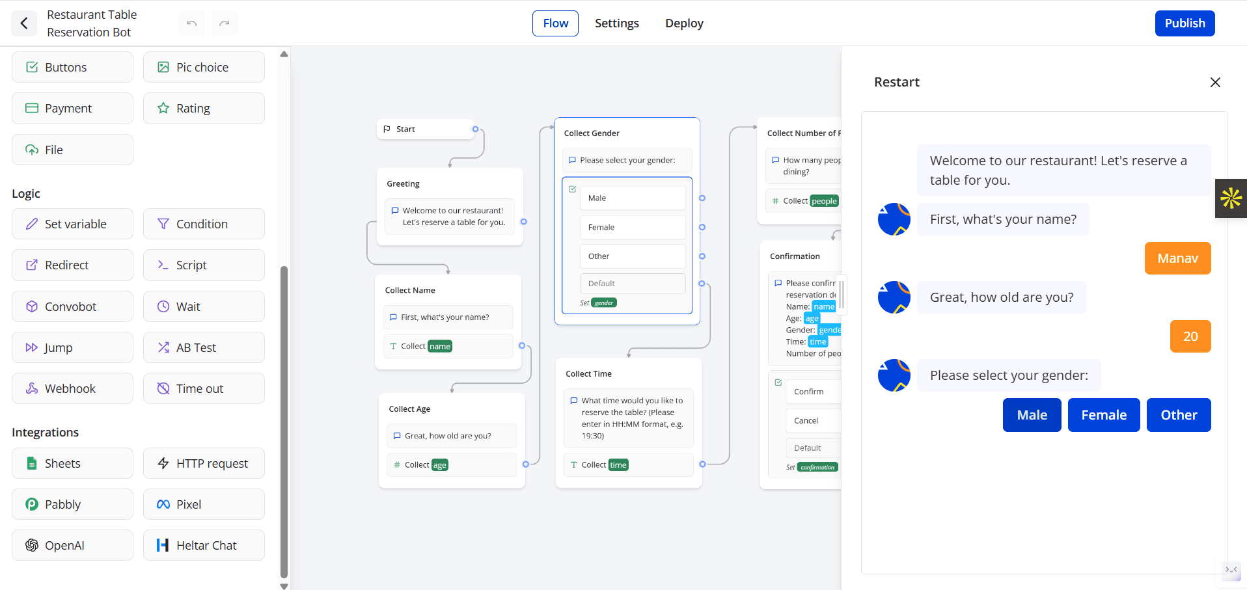Select the Rating input block
Viewport: 1247px width, 590px height.
[204, 108]
